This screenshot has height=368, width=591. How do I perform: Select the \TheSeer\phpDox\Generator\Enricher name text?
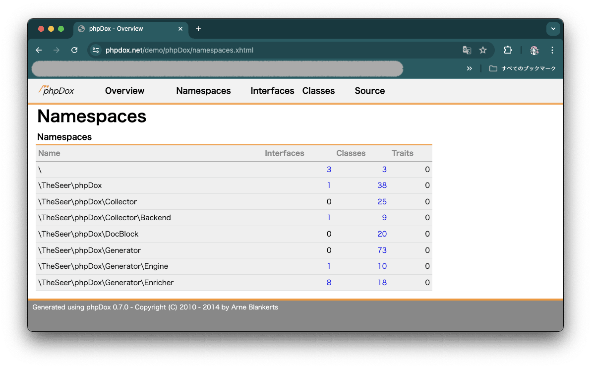point(106,283)
